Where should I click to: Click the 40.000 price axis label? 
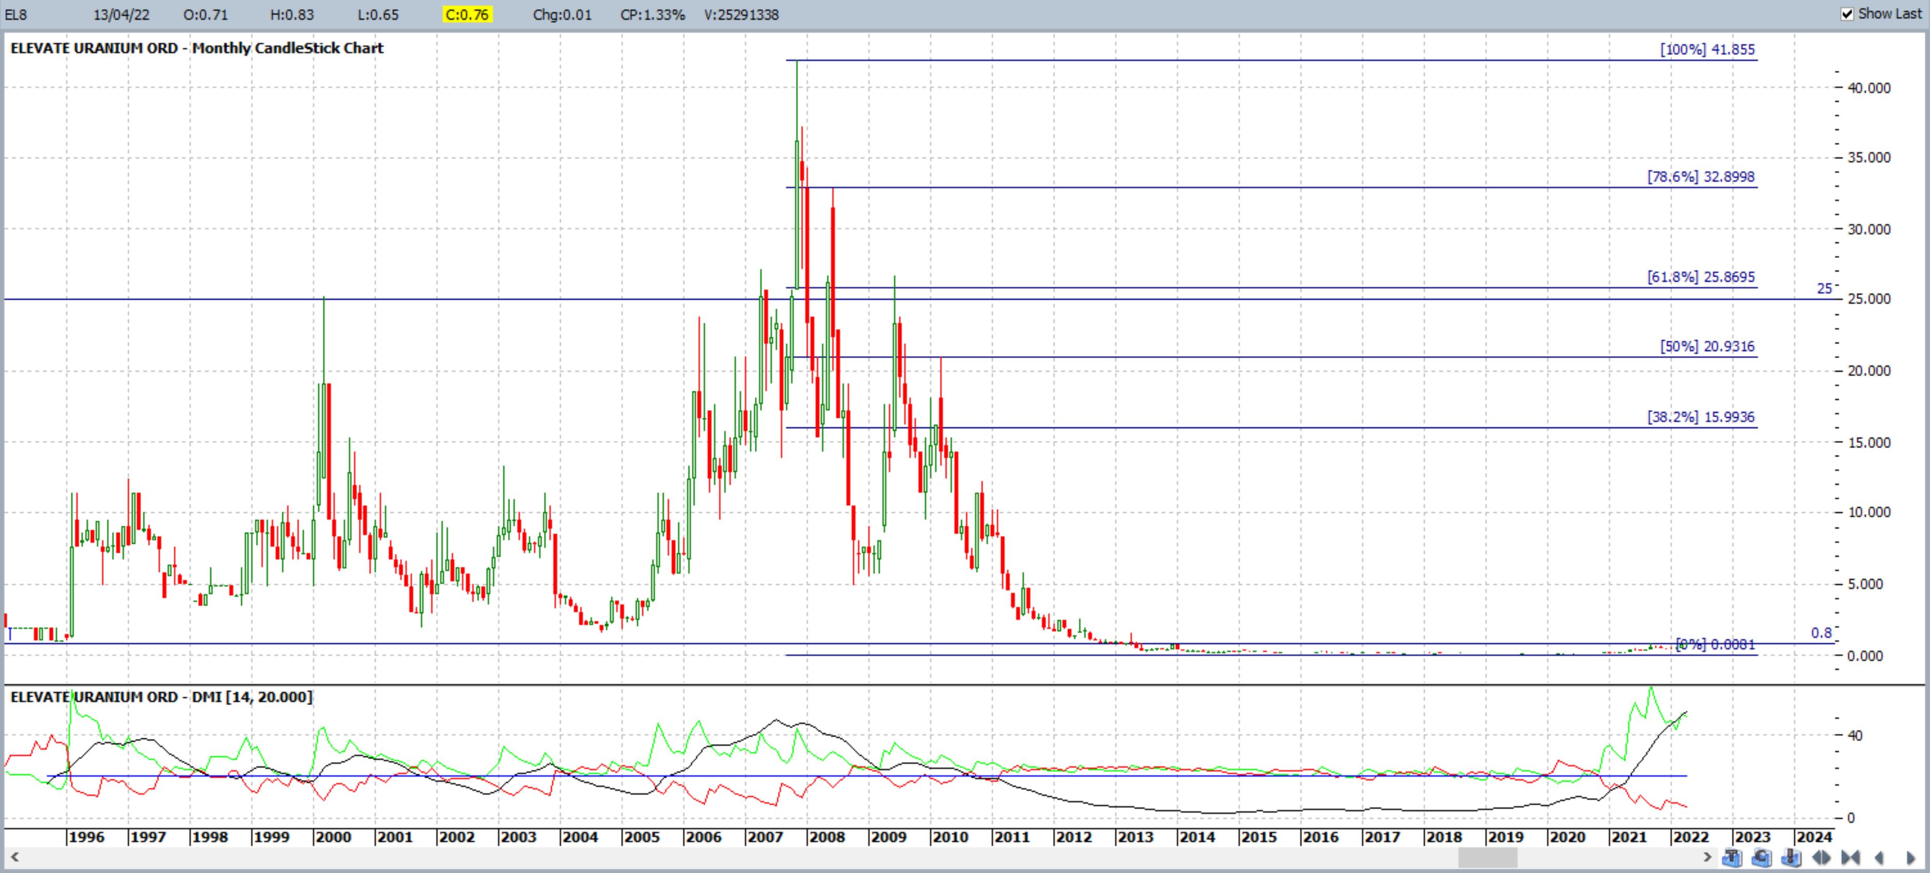coord(1869,87)
